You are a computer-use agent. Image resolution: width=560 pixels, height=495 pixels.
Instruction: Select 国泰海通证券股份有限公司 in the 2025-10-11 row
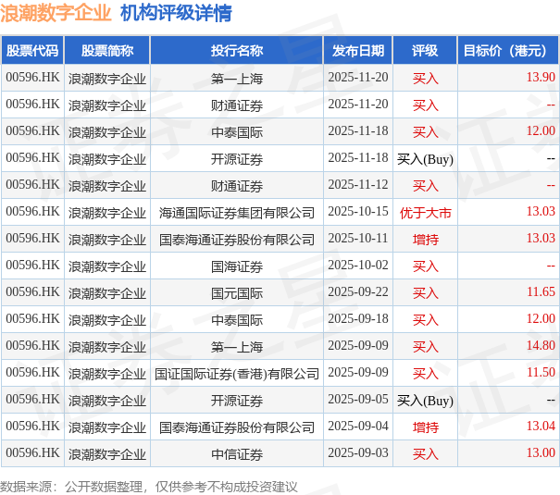pos(237,240)
